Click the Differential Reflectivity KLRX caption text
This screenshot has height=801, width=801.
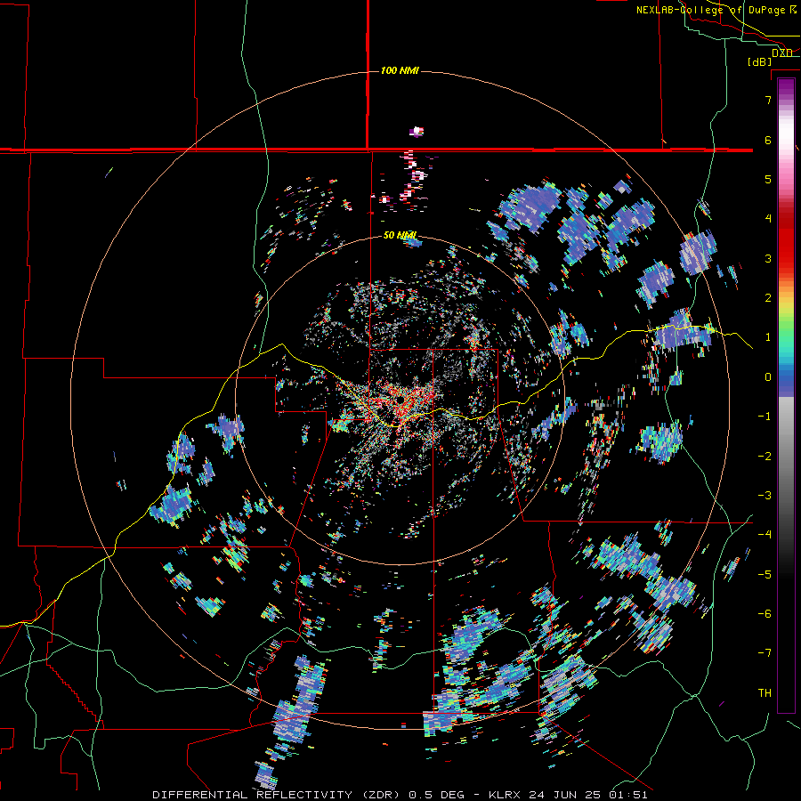pos(400,795)
